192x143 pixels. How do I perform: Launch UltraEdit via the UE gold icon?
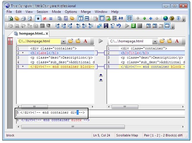(x=172, y=18)
